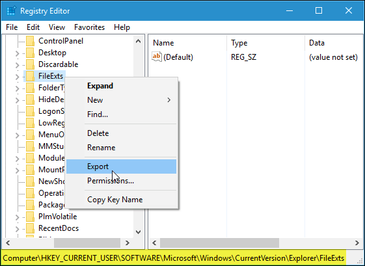Open the New submenu arrow
Image resolution: width=365 pixels, height=266 pixels.
pyautogui.click(x=169, y=100)
